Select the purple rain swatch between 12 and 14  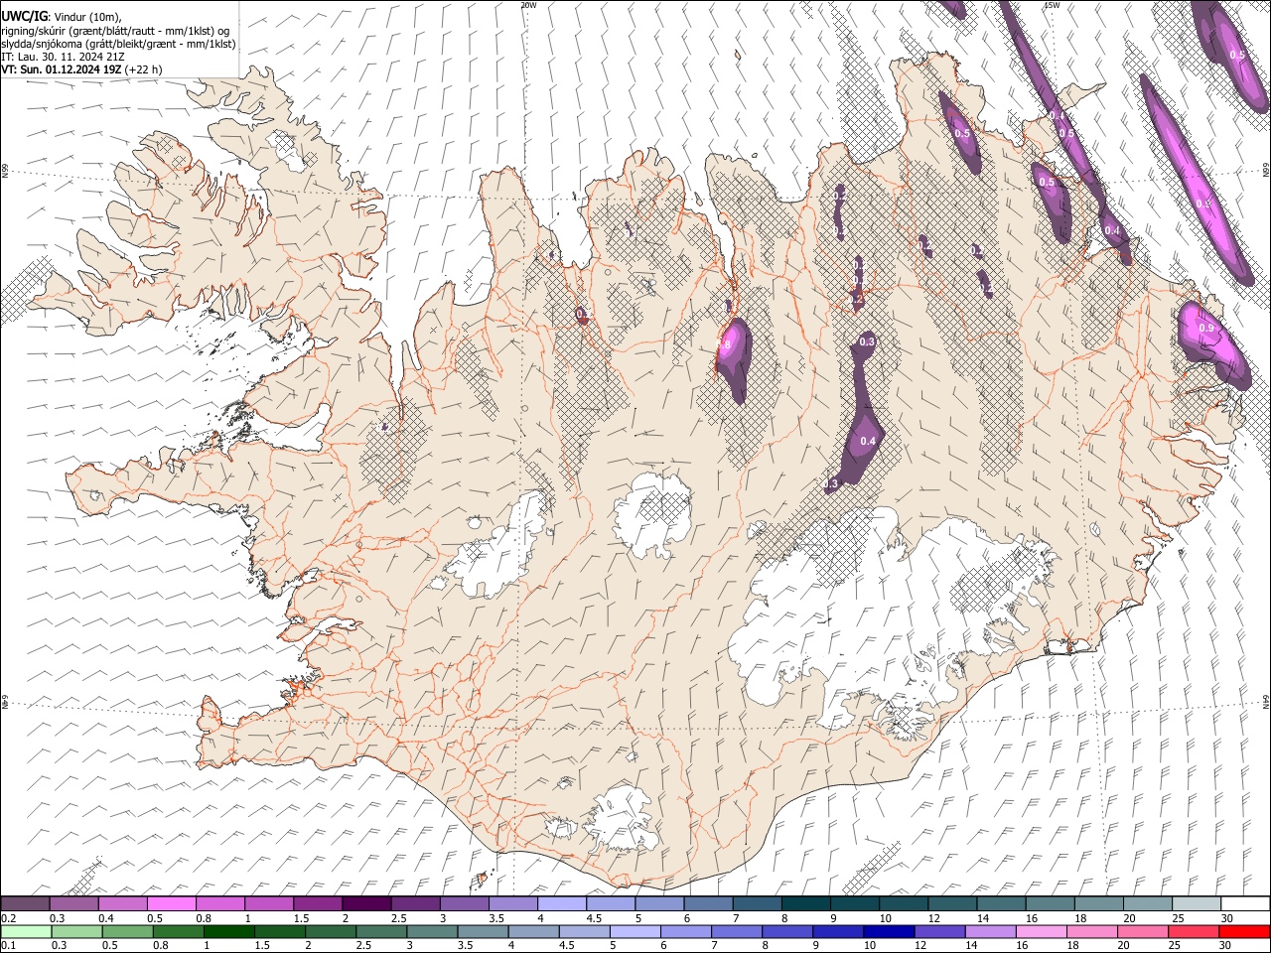938,931
